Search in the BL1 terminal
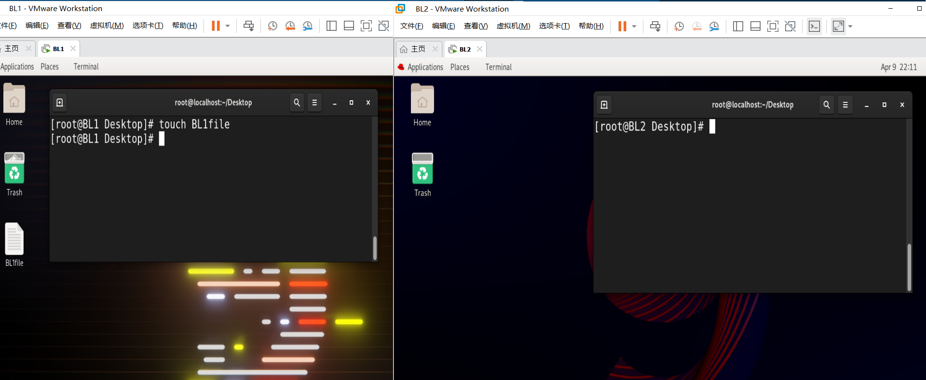 tap(297, 103)
